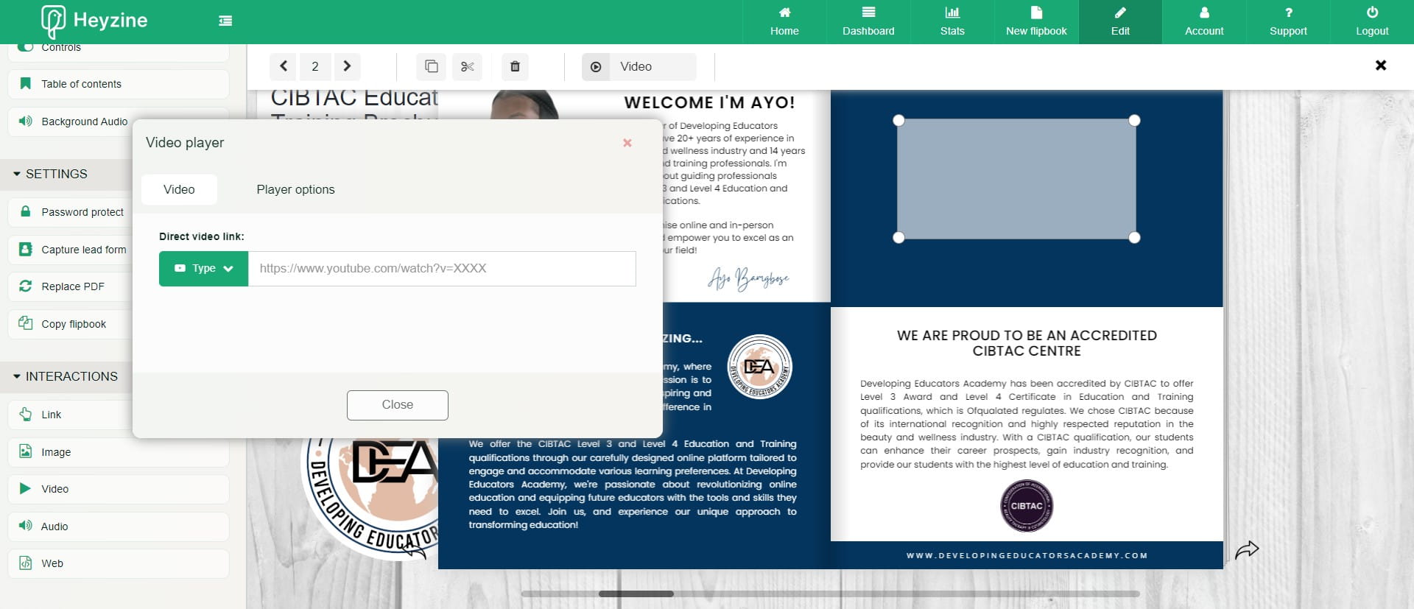Open the Home page
The width and height of the screenshot is (1414, 609).
[x=784, y=22]
